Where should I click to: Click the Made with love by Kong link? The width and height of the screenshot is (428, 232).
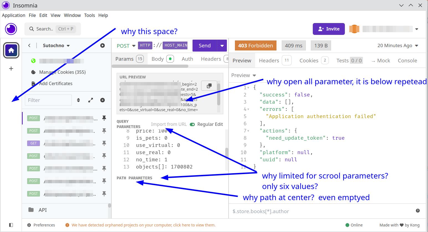tap(399, 225)
